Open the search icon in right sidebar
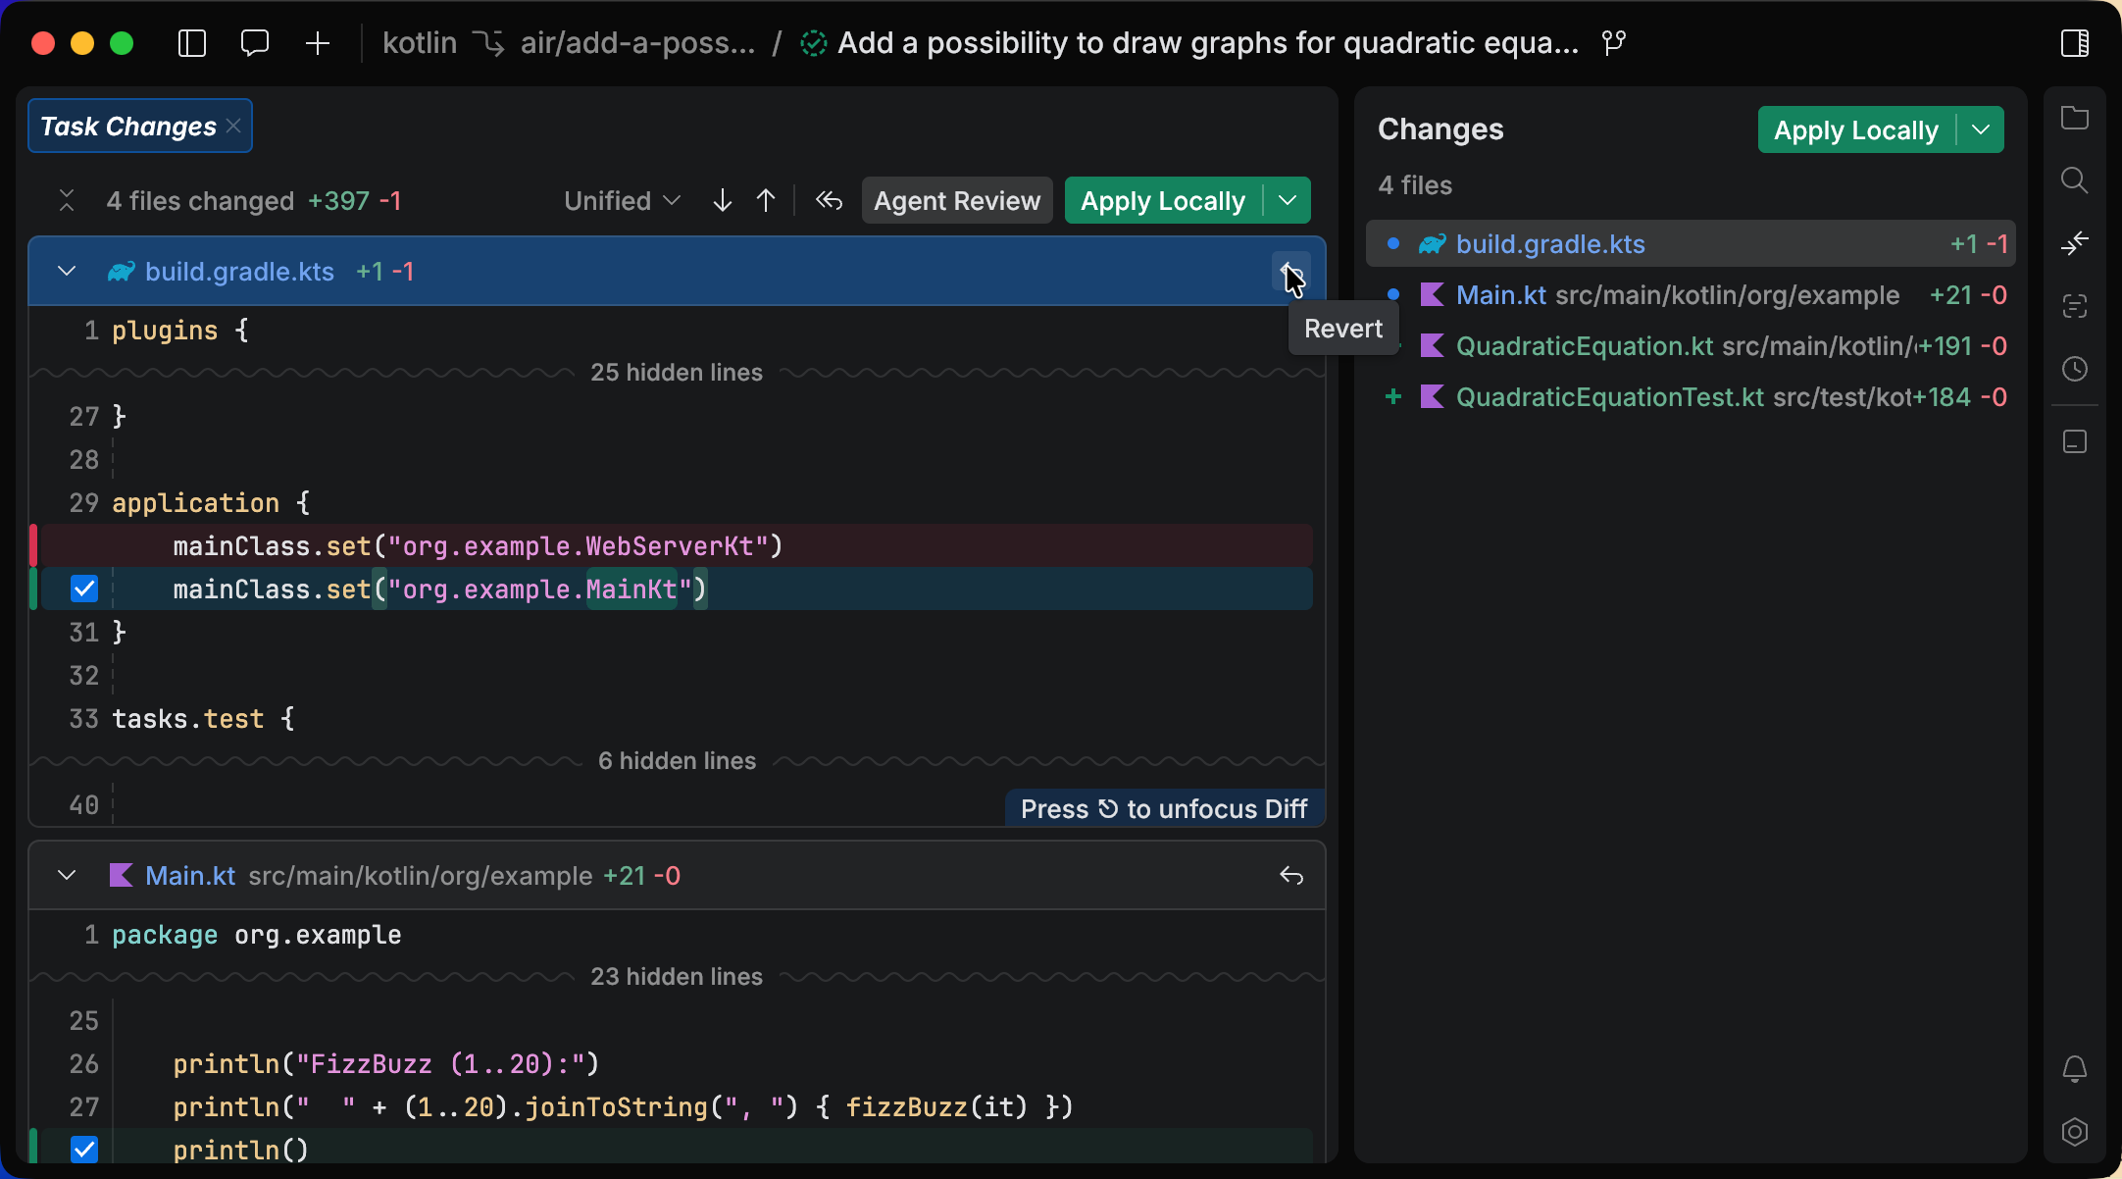Screen dimensions: 2122x1179 pos(2074,180)
